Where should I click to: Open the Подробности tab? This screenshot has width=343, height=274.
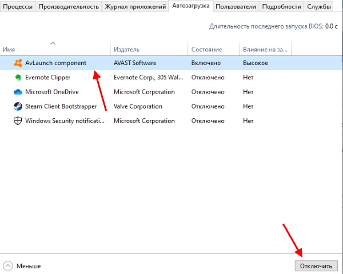tap(281, 6)
